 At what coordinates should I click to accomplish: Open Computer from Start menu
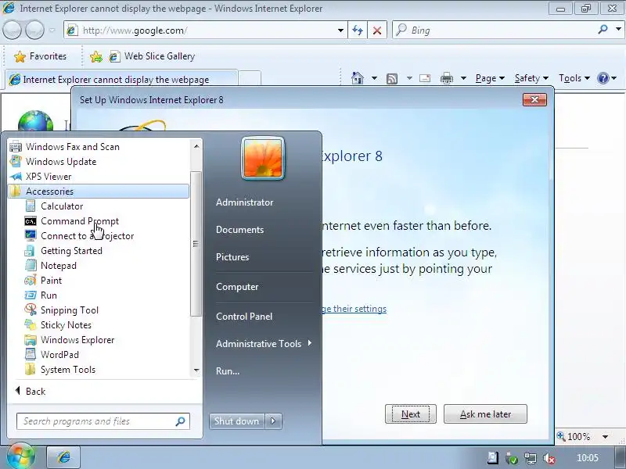(x=237, y=287)
